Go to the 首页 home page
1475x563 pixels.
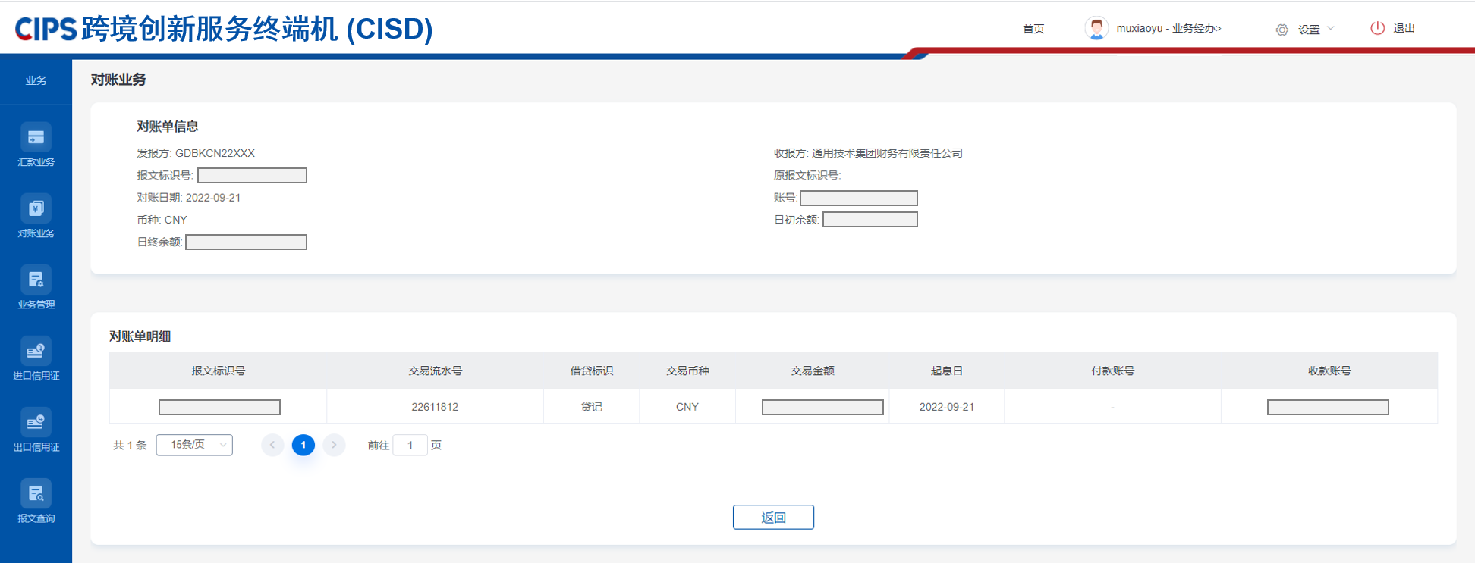(x=1033, y=29)
